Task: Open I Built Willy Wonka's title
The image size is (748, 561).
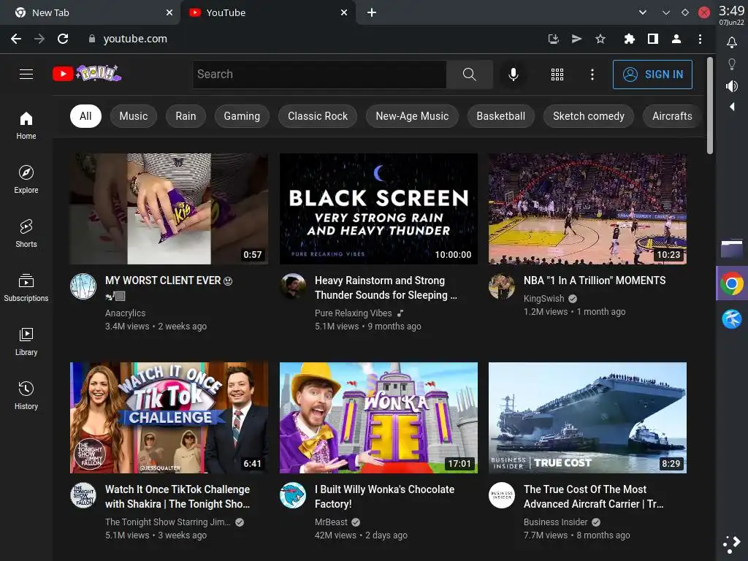Action: coord(384,497)
